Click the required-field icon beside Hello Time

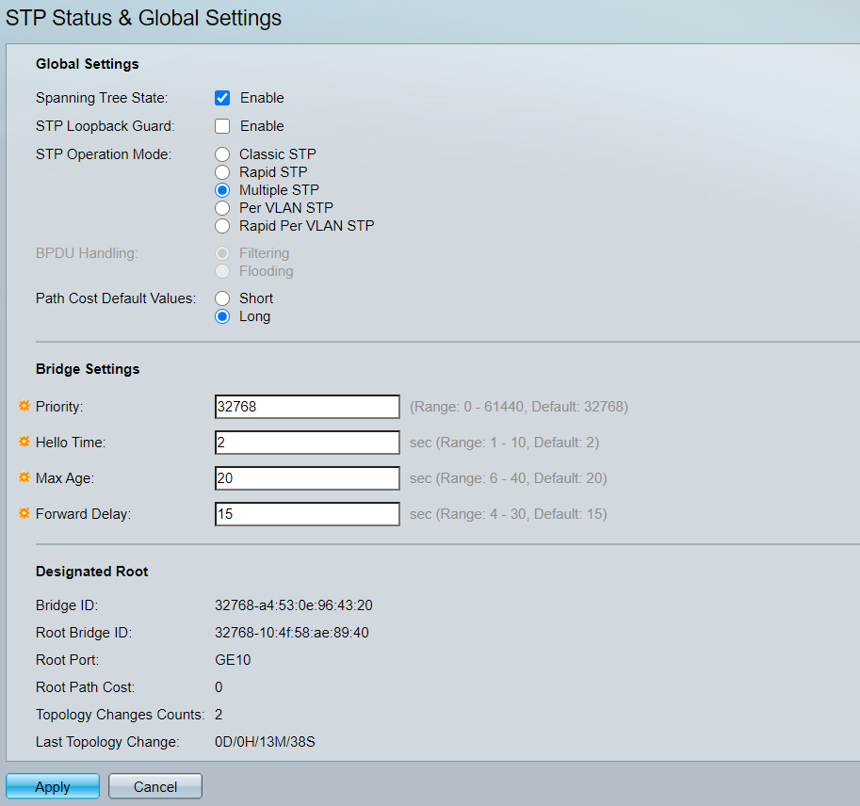coord(24,442)
